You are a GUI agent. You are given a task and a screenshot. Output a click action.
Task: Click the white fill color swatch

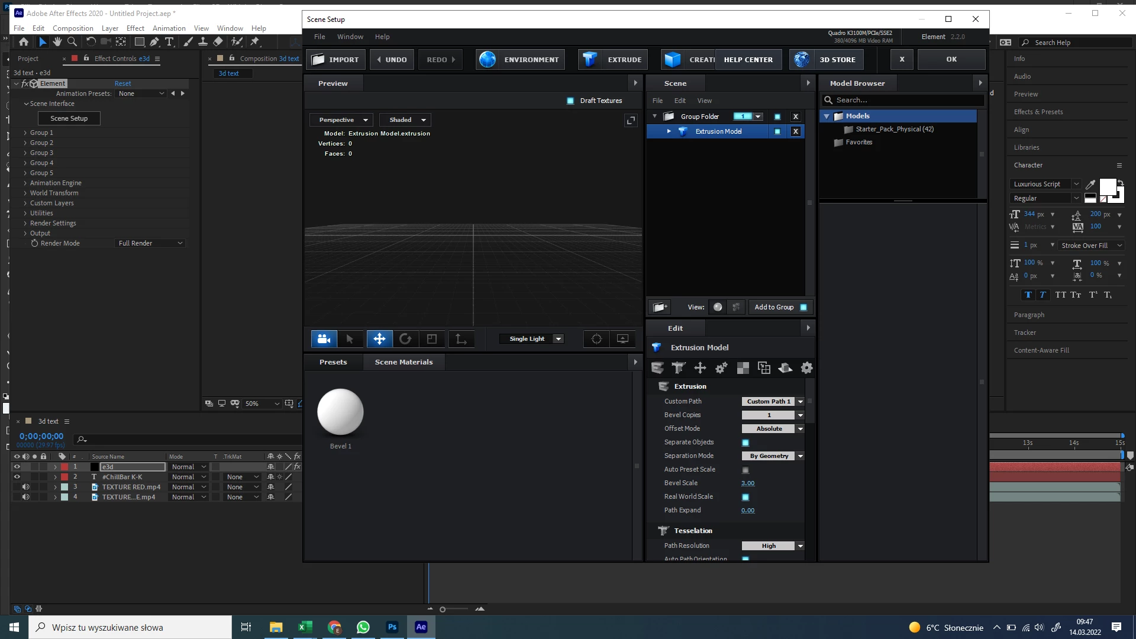[x=1107, y=186]
